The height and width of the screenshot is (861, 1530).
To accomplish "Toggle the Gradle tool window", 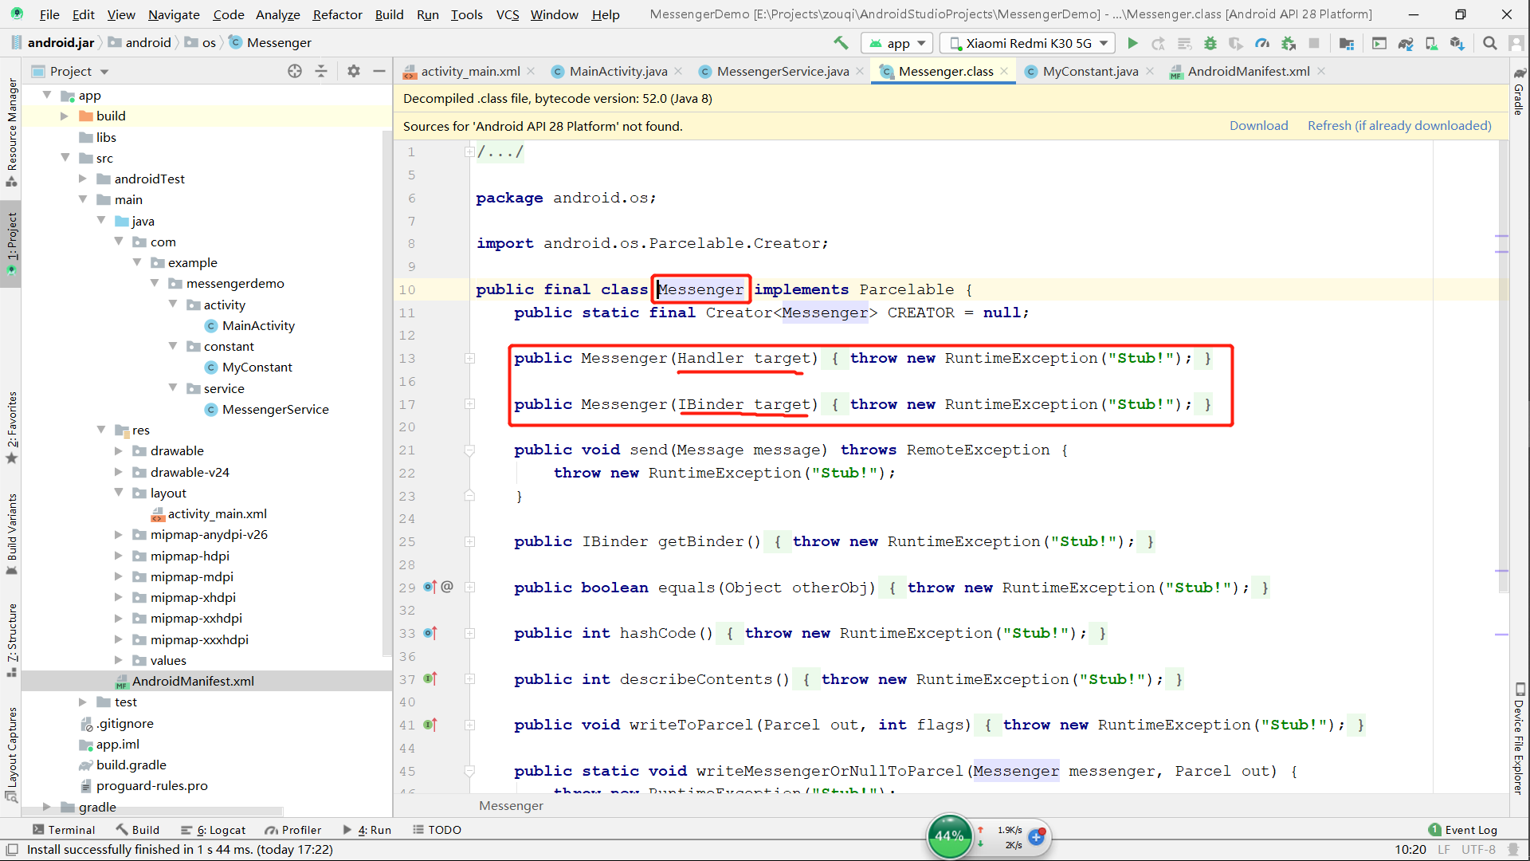I will 1519,92.
